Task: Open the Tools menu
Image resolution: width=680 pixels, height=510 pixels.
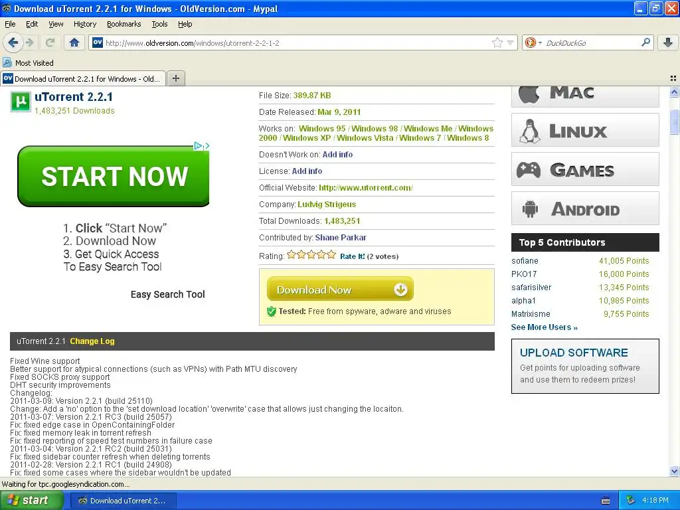Action: coord(159,25)
